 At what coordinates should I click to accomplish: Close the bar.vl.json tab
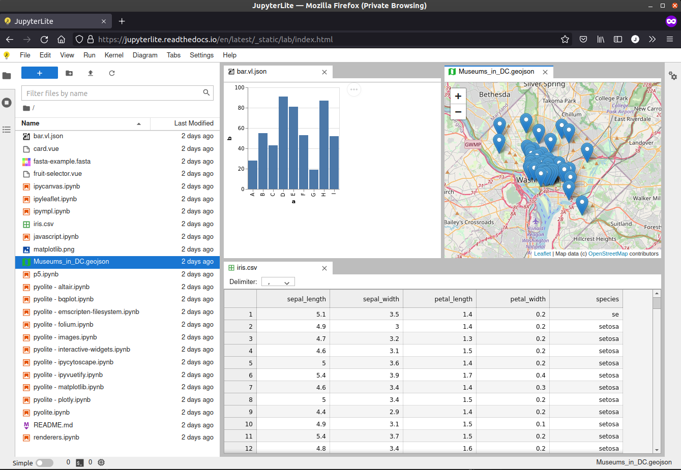coord(324,72)
